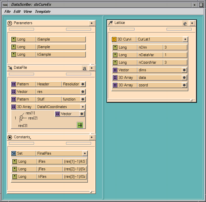
Task: Toggle the dot button on Lattice header
Action: coord(192,23)
